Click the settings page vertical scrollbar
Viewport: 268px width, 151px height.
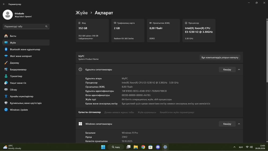click(267, 51)
